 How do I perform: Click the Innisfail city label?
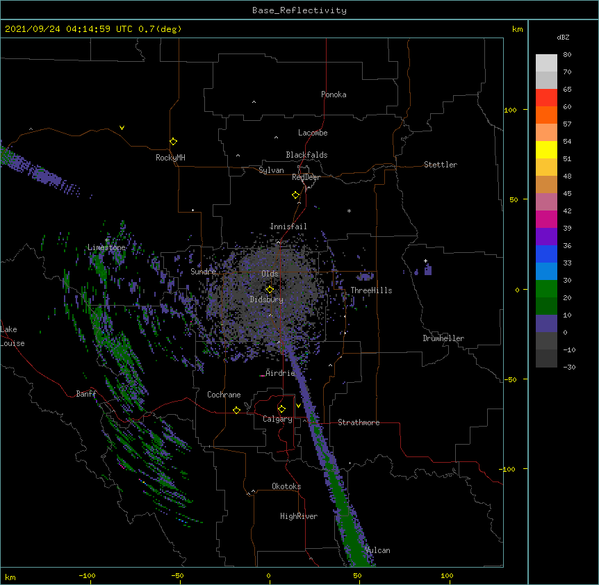click(x=288, y=226)
